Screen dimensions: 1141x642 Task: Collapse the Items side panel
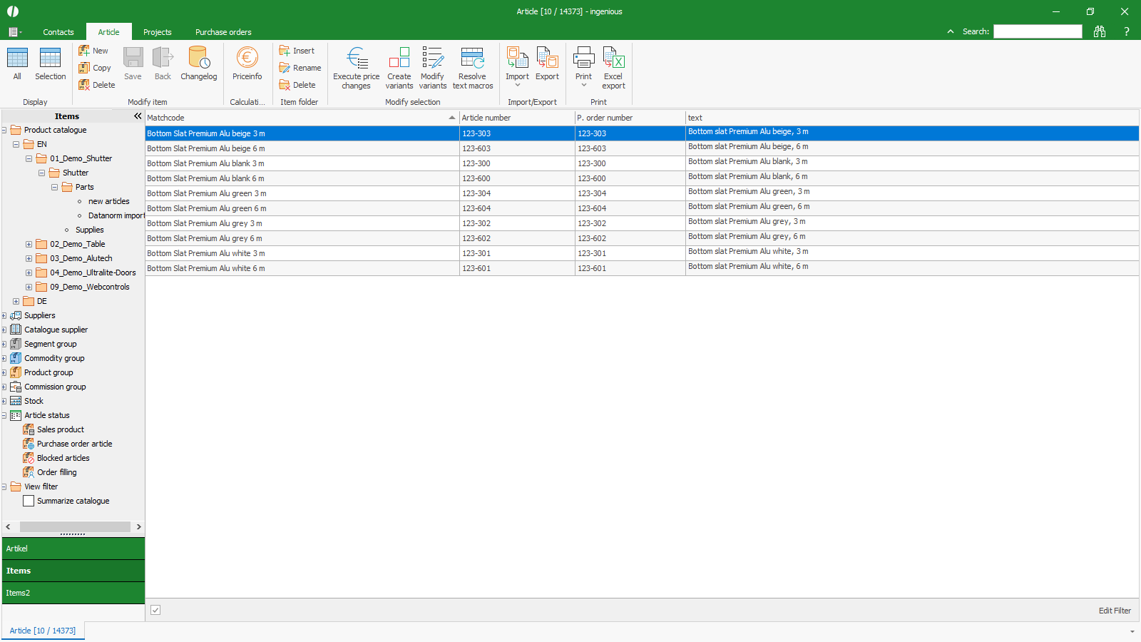(x=138, y=116)
